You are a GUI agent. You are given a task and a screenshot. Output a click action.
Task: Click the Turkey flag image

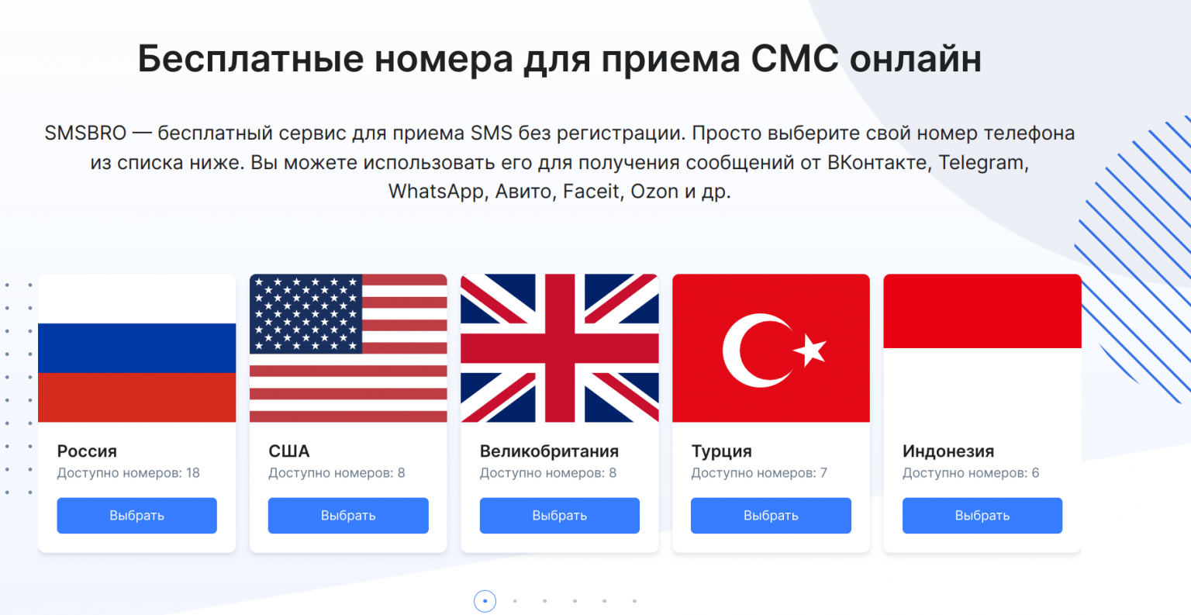pyautogui.click(x=771, y=348)
